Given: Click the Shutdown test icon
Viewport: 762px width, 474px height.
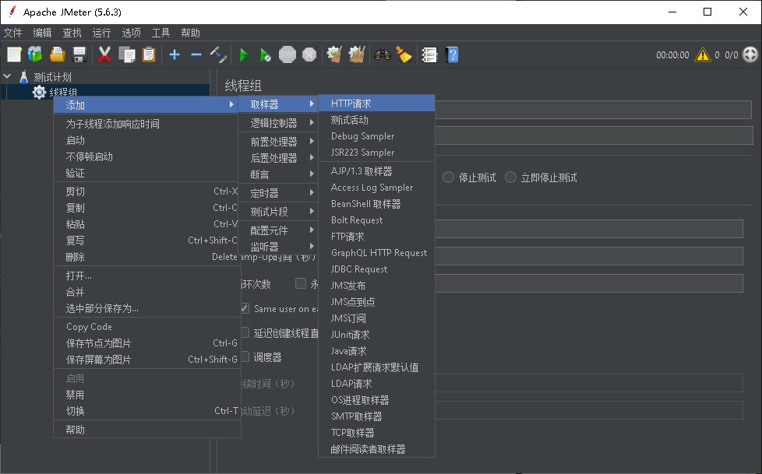Looking at the screenshot, I should pyautogui.click(x=309, y=54).
